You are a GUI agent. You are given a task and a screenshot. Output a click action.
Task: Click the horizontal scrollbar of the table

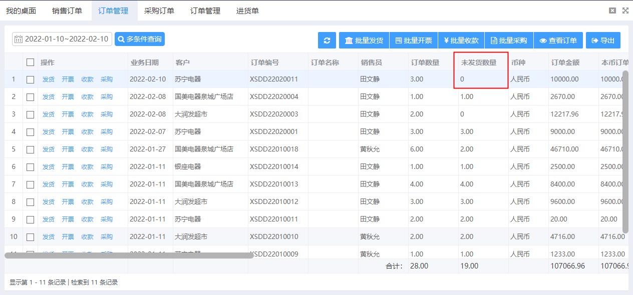click(x=129, y=255)
